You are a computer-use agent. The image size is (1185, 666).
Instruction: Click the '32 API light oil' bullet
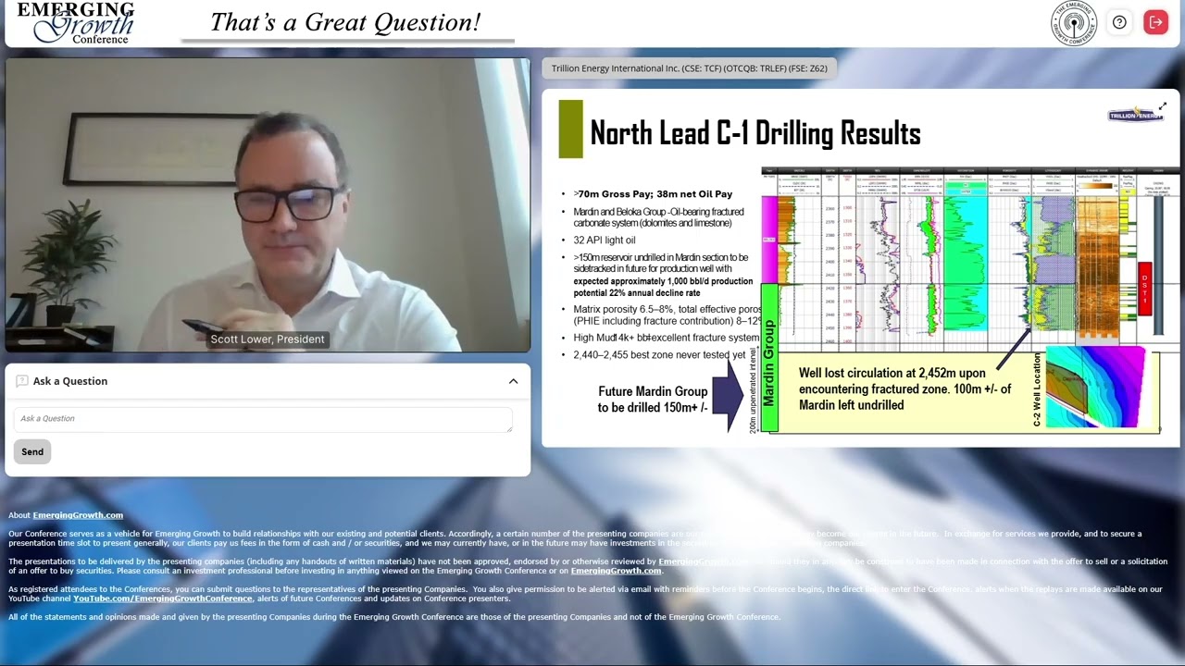[x=604, y=240]
